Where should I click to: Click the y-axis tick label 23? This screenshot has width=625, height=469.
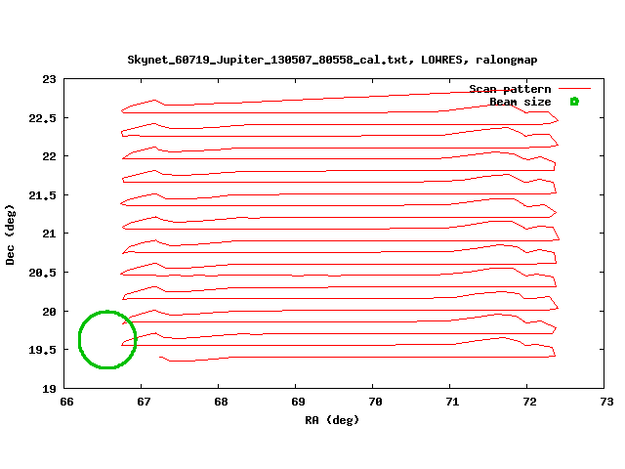(x=50, y=80)
